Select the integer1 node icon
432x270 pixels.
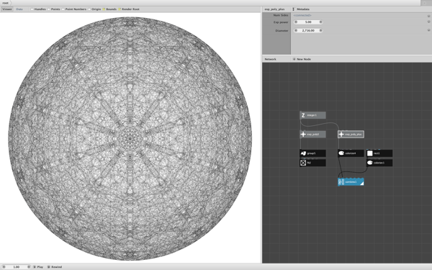(303, 115)
